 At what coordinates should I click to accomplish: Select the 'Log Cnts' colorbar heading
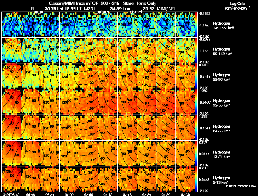(237, 4)
